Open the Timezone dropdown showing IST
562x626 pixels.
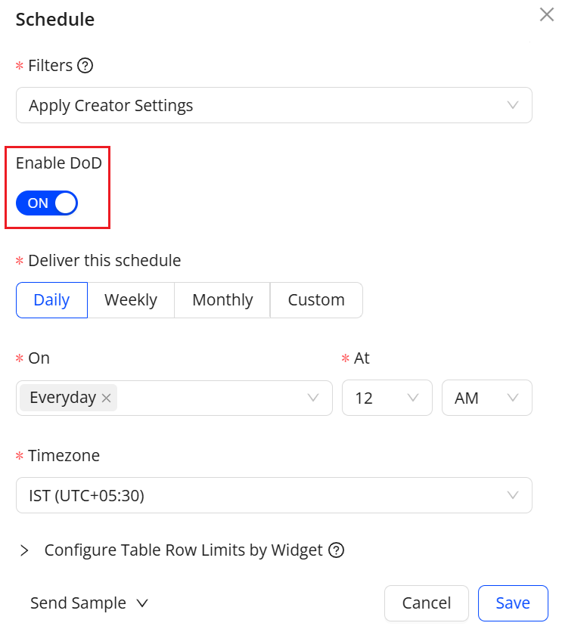point(274,495)
